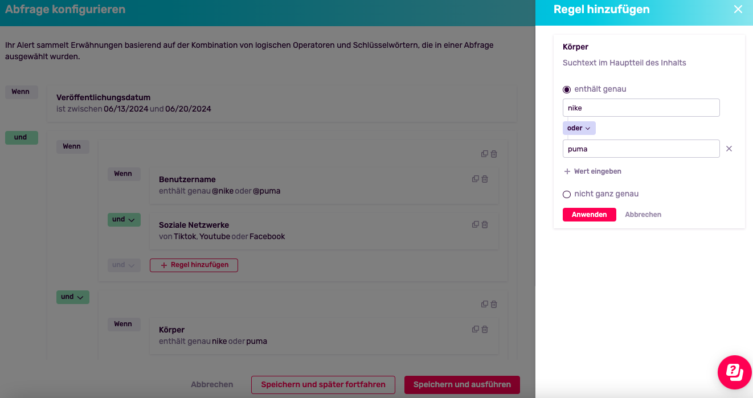Open und dropdown before the Körper group

click(x=72, y=297)
